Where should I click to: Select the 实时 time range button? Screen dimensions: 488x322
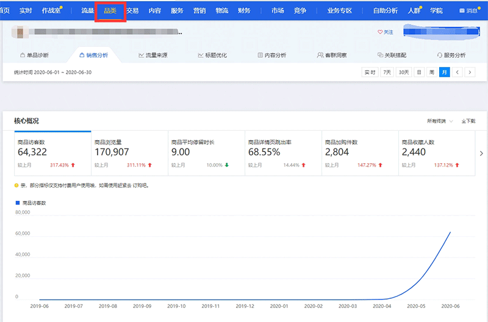[x=370, y=72]
